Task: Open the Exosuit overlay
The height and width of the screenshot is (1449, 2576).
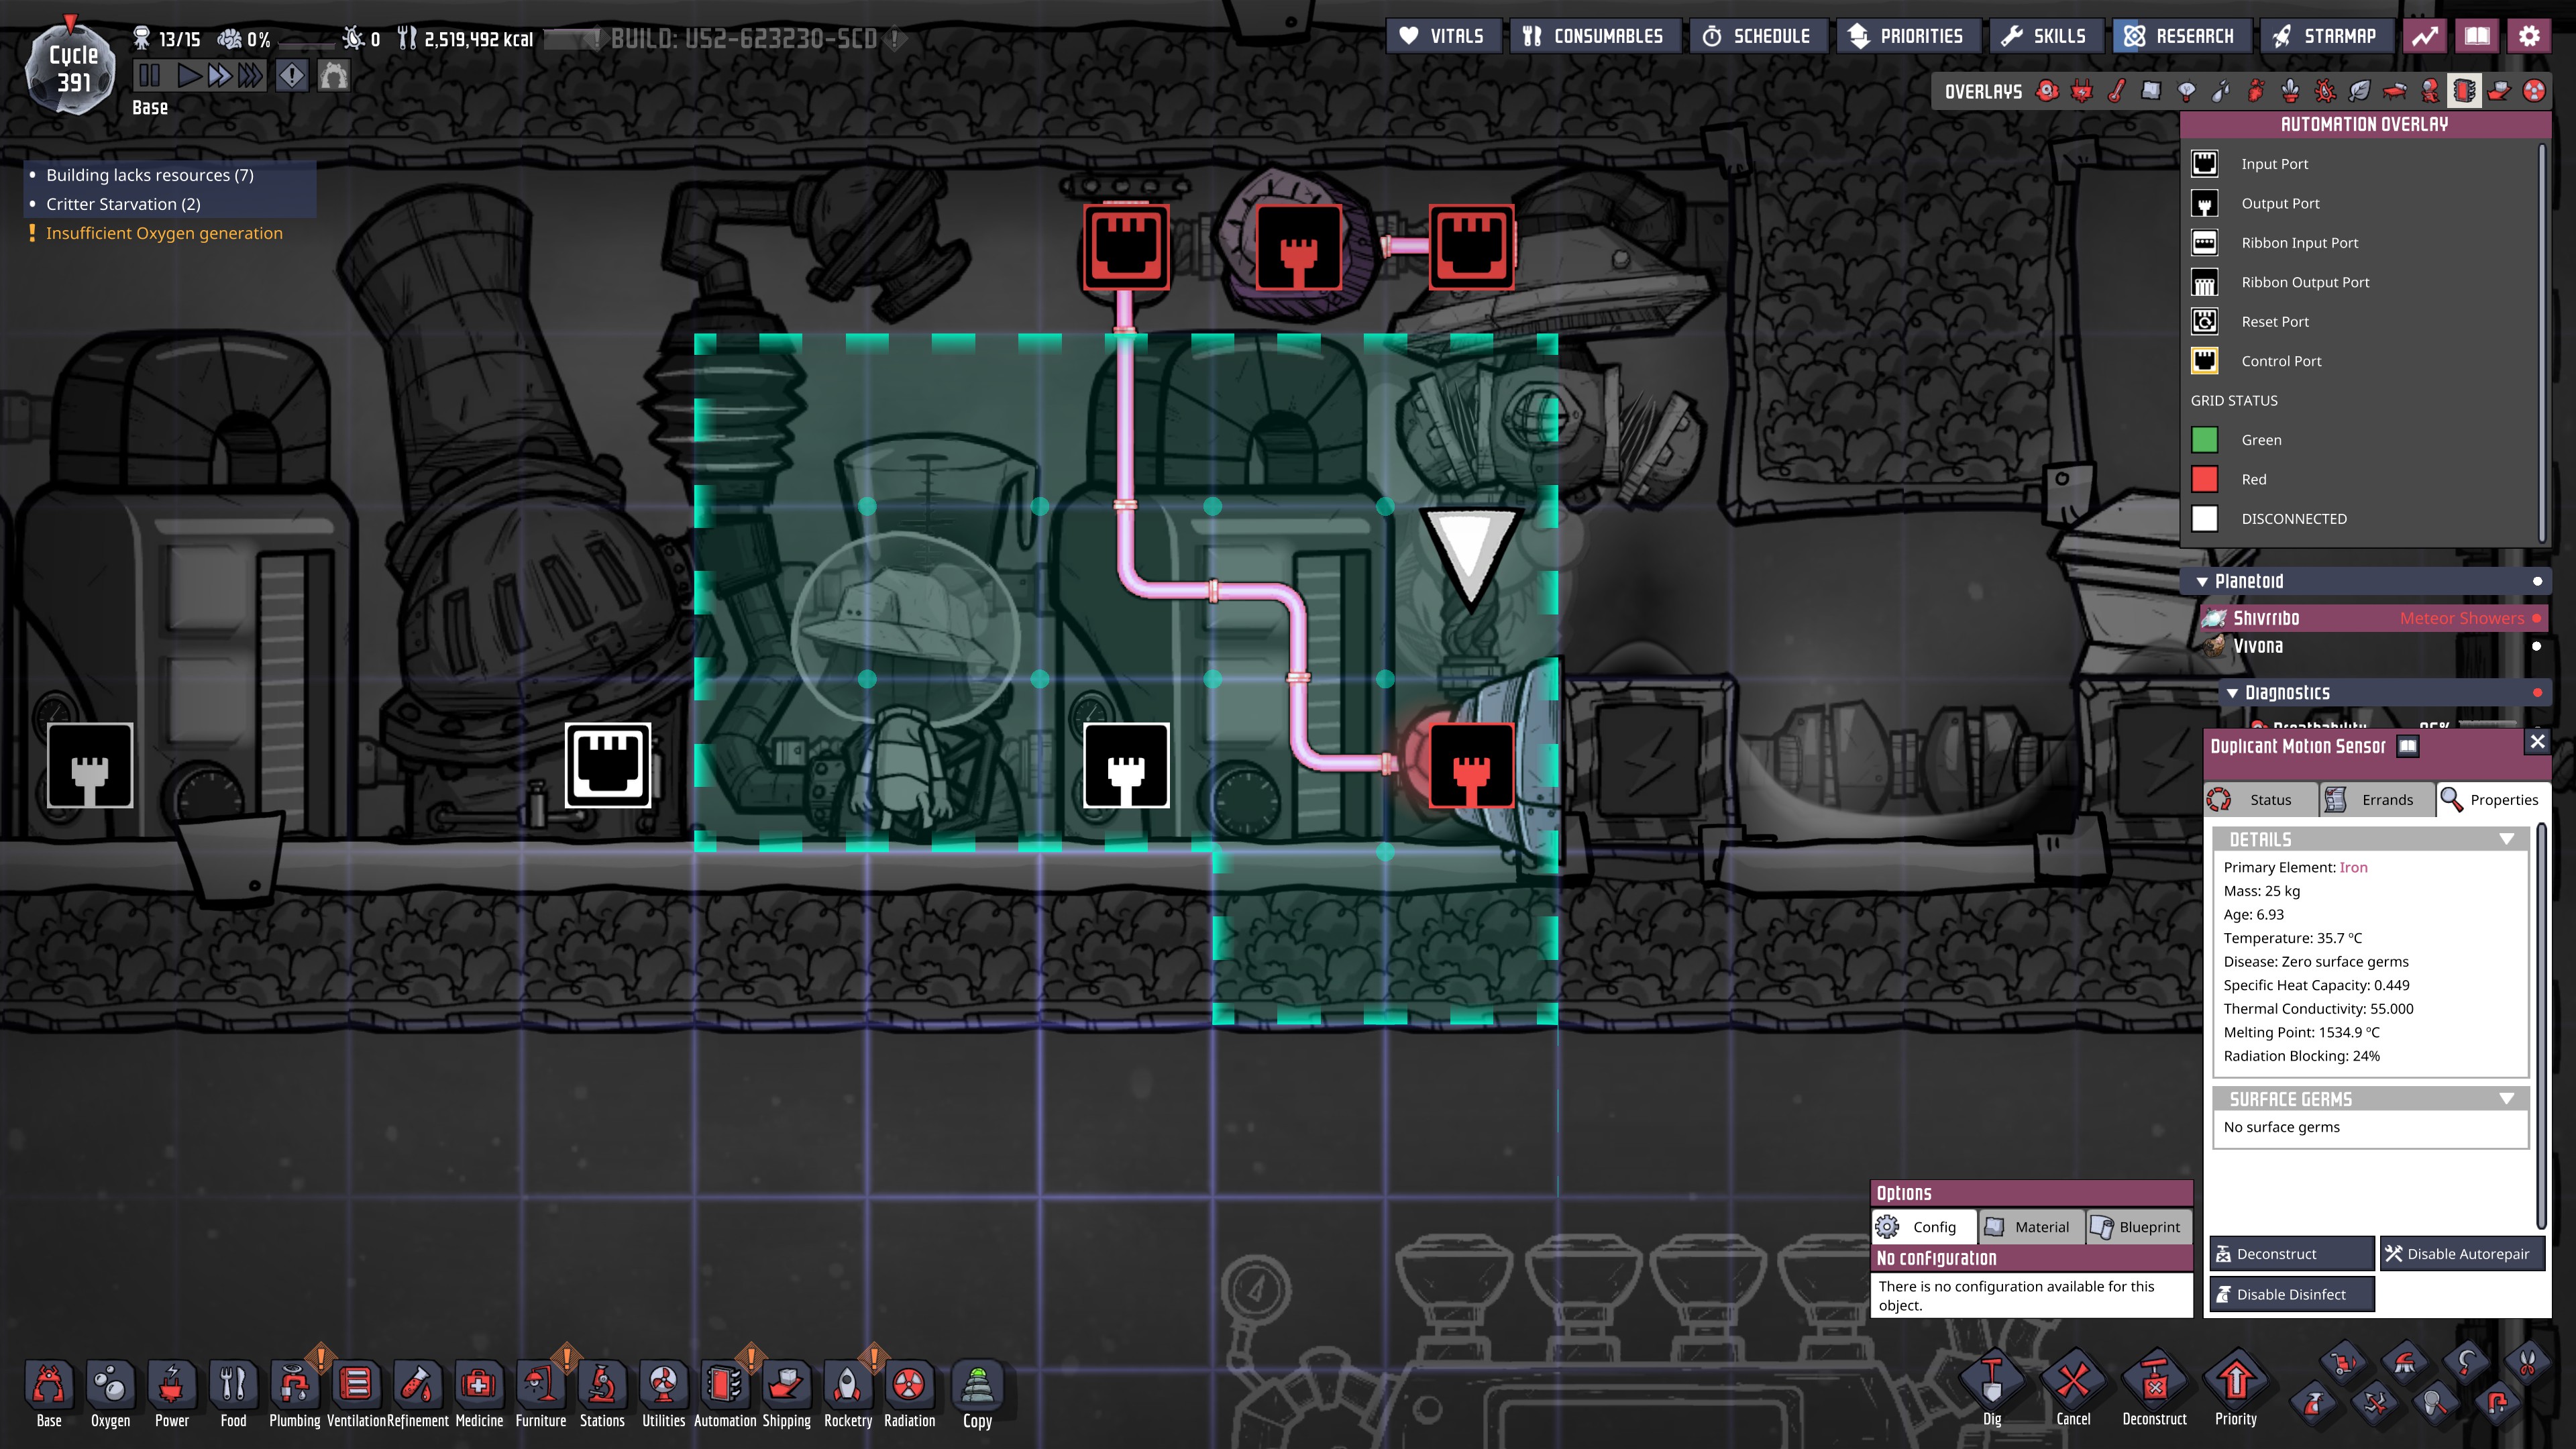Action: pos(2429,92)
